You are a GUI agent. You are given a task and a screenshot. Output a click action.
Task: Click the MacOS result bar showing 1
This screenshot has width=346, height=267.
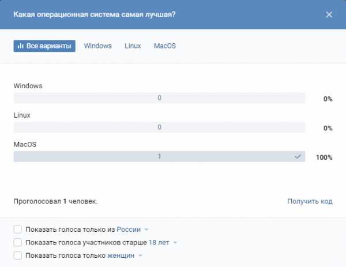click(x=159, y=156)
